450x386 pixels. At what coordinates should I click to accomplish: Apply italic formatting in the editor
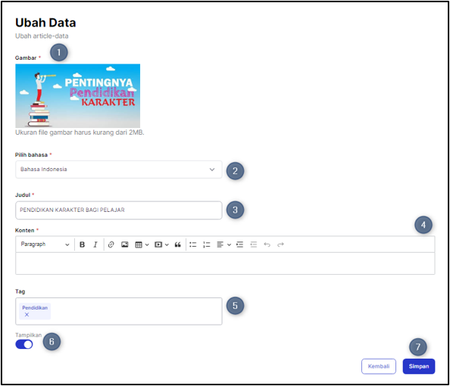(95, 244)
